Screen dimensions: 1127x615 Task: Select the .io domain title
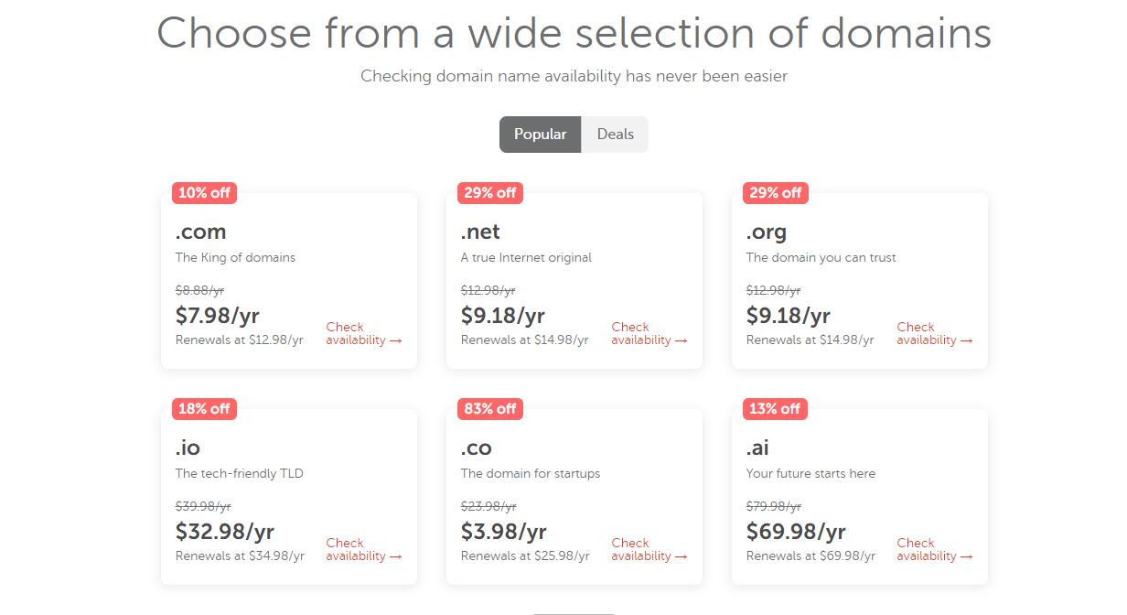click(x=188, y=448)
